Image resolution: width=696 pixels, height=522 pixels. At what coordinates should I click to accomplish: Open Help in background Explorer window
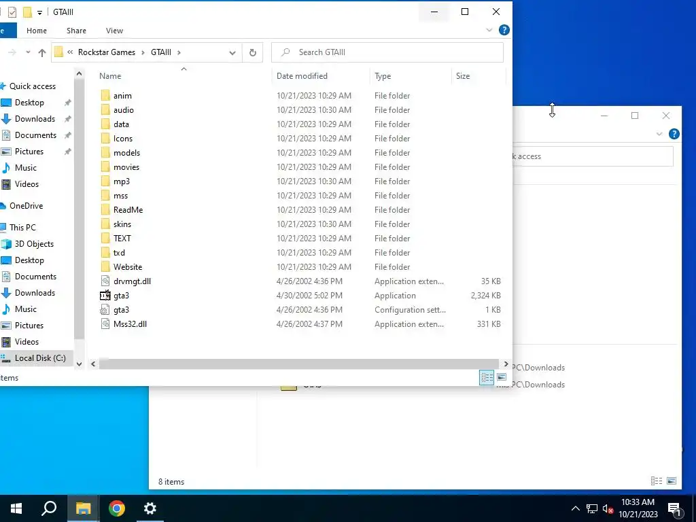[x=674, y=134]
